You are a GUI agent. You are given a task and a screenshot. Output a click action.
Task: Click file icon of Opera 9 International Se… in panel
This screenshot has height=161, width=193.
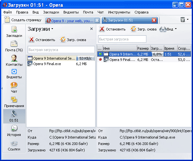tap(30, 58)
